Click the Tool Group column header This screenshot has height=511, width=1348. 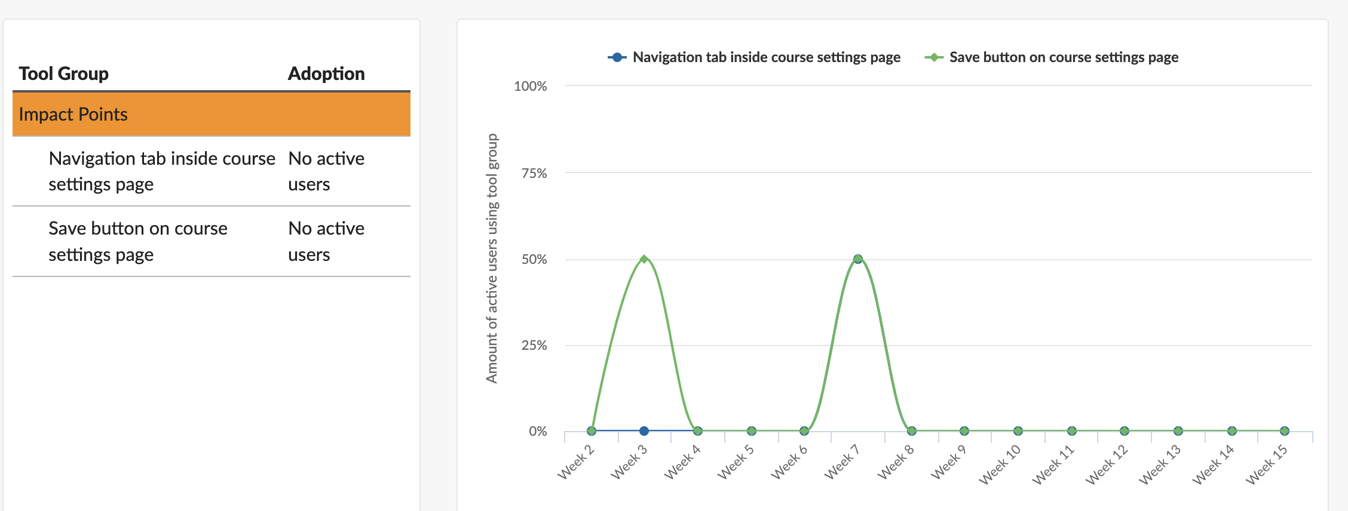pos(64,73)
